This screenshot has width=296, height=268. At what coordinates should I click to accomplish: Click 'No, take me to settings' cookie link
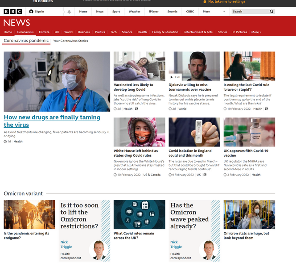click(227, 2)
